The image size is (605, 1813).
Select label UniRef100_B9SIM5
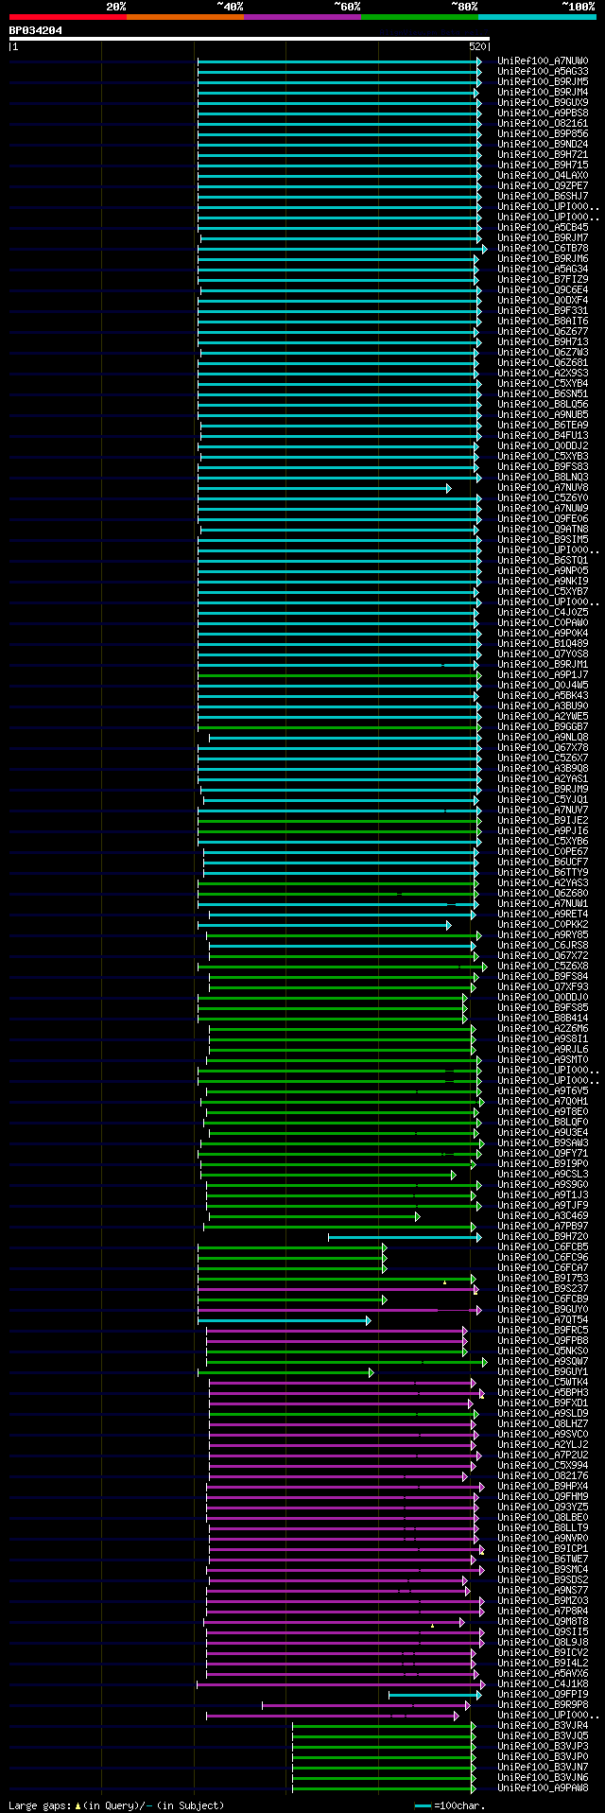(x=543, y=540)
